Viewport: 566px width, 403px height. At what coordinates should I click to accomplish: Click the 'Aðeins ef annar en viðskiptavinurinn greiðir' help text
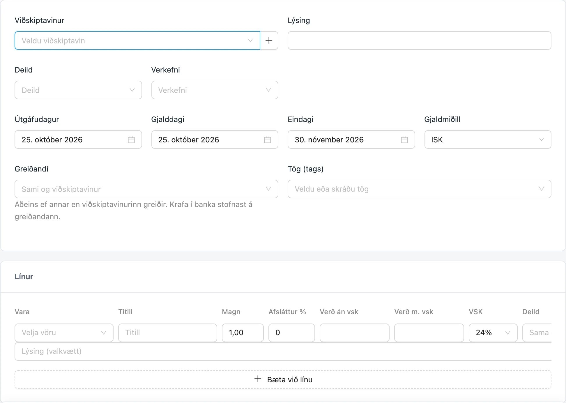(x=134, y=211)
